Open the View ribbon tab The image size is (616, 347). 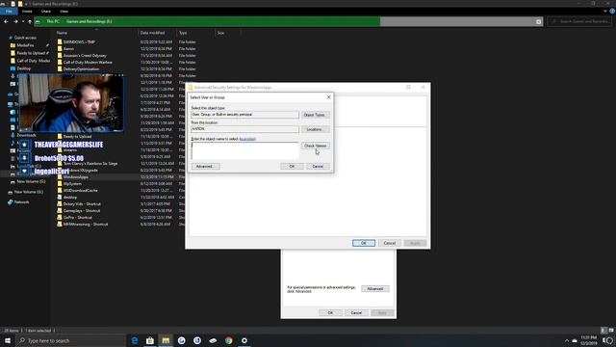(64, 12)
